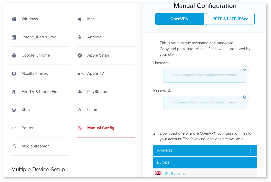Click the Google Chrome icon
Screen dimensions: 271x182
[x=14, y=55]
